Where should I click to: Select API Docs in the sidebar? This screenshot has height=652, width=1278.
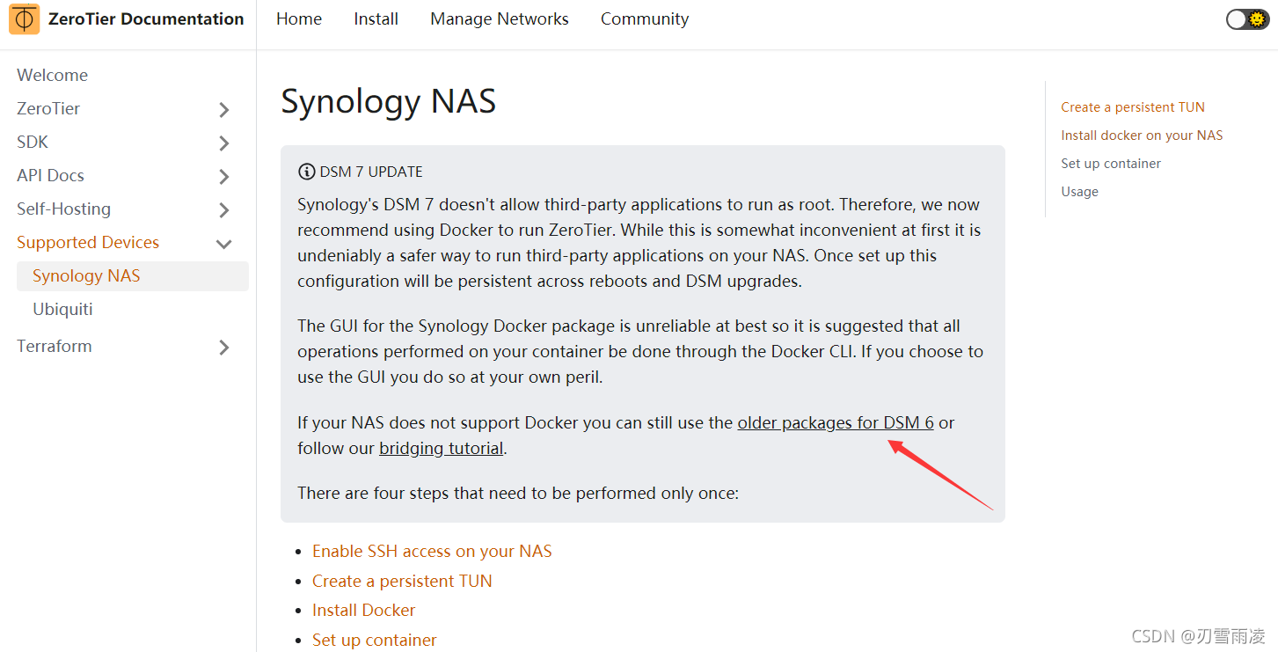point(51,175)
